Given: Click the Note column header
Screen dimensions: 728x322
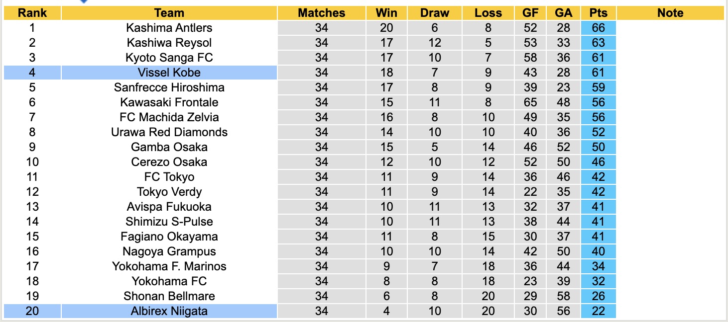Looking at the screenshot, I should [x=670, y=13].
